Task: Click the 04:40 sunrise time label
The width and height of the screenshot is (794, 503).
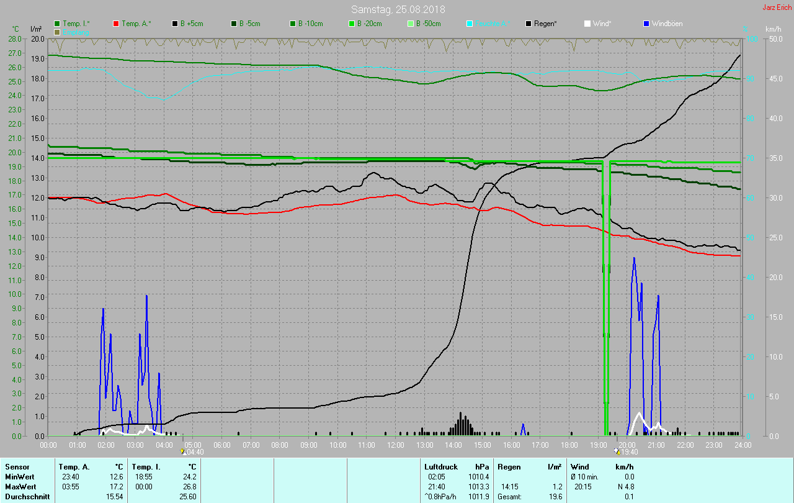Action: (195, 452)
